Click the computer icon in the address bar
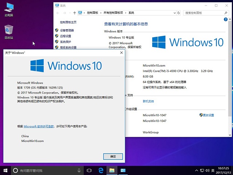Screen dimensions: 233x175 [80, 13]
